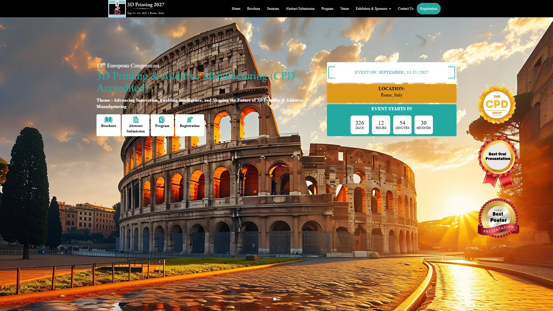Click the 326 Days countdown box
Screen dimensions: 553x311
(x=360, y=125)
